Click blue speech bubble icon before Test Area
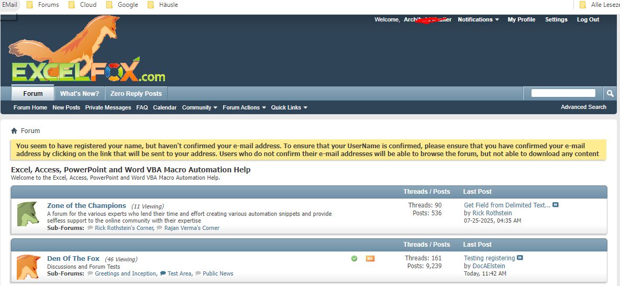The width and height of the screenshot is (620, 286). pos(163,274)
